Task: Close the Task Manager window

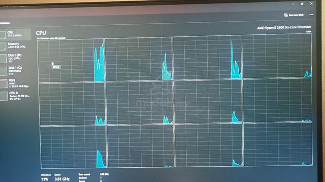Action: coord(311,4)
